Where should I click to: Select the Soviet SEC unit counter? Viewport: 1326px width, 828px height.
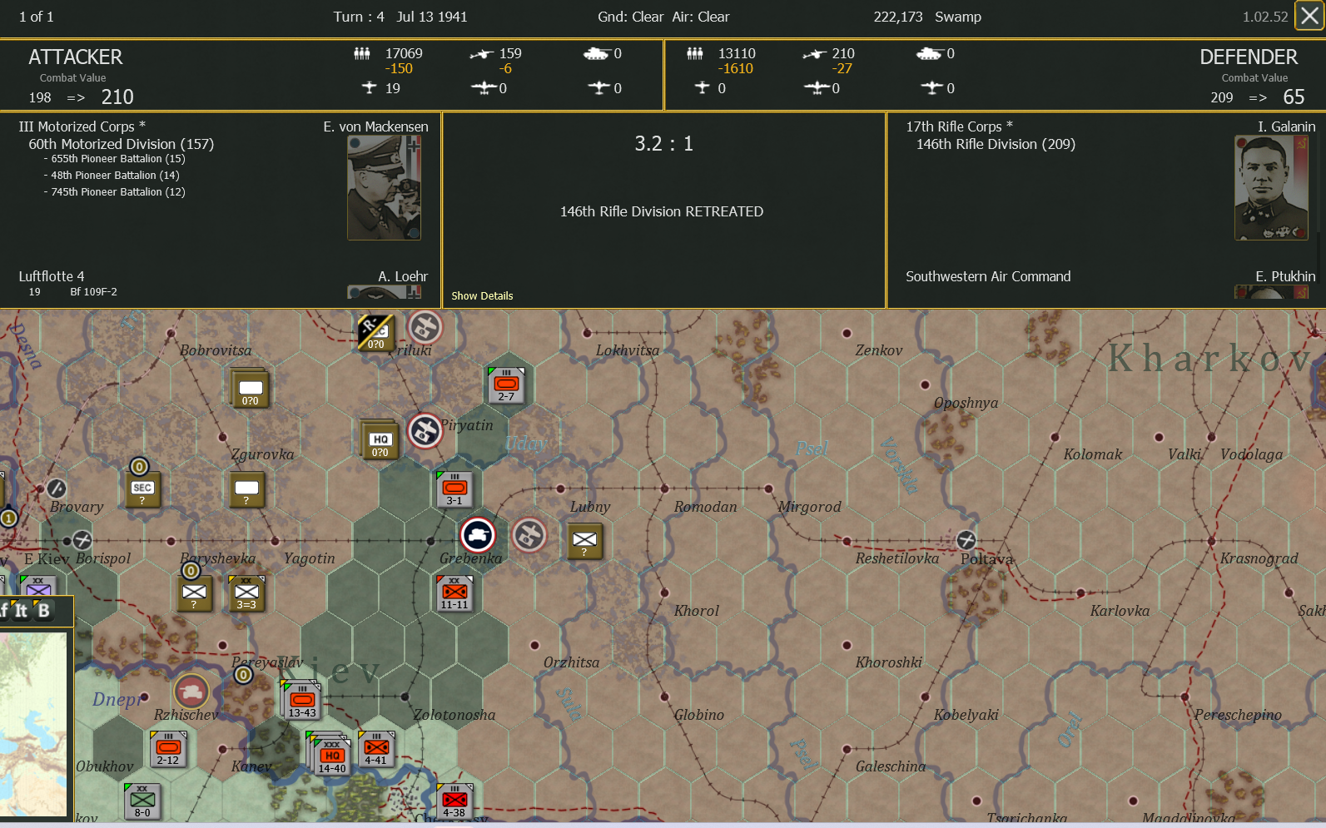coord(142,489)
